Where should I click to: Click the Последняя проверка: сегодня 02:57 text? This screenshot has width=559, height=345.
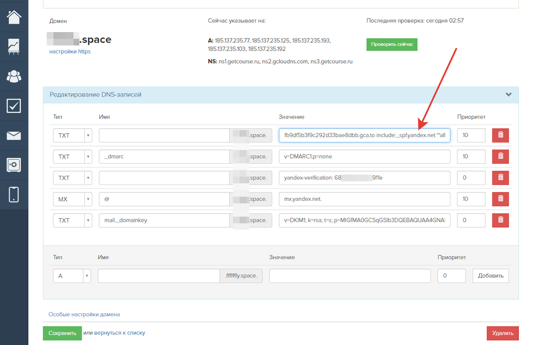[x=415, y=20]
